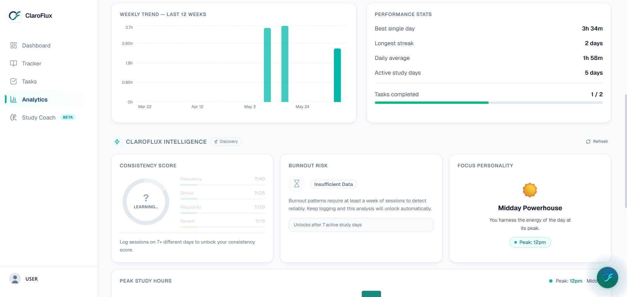Click the page vertical scrollbar
The height and width of the screenshot is (297, 627).
625,151
